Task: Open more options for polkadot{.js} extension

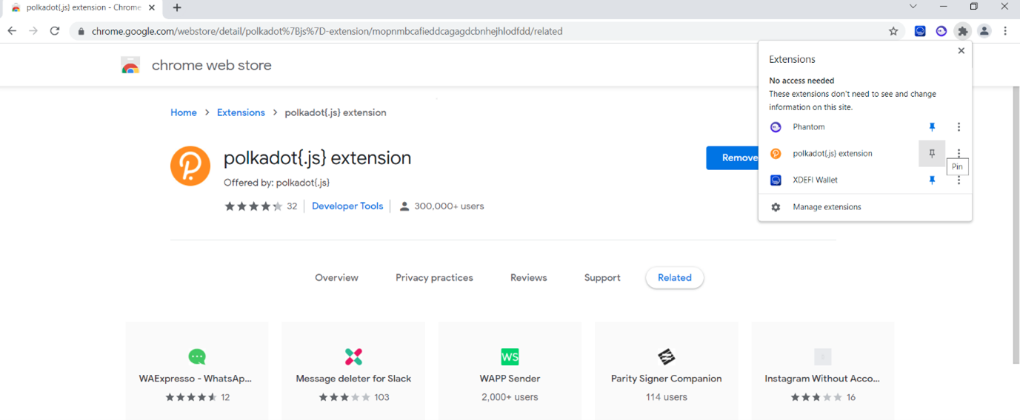Action: 959,154
